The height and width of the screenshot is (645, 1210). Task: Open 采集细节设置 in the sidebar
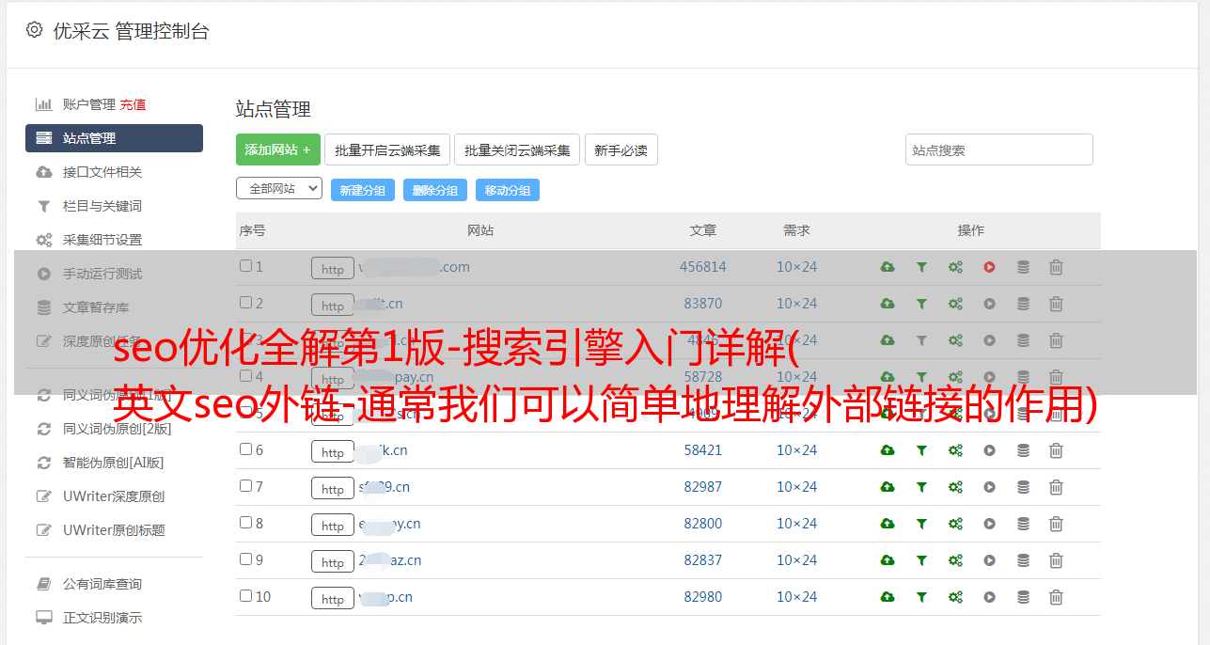pyautogui.click(x=102, y=240)
